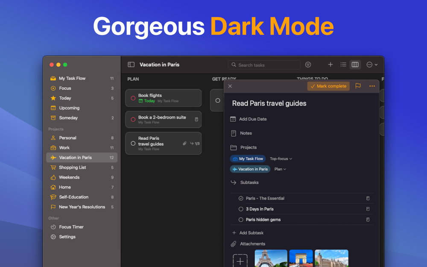Screen dimensions: 427x267
Task: Uncheck Paris - The Essential subtask
Action: click(x=241, y=198)
